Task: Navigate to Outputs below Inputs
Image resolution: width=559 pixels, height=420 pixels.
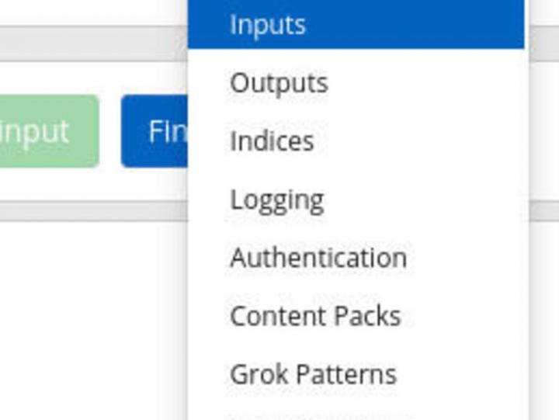Action: click(279, 83)
